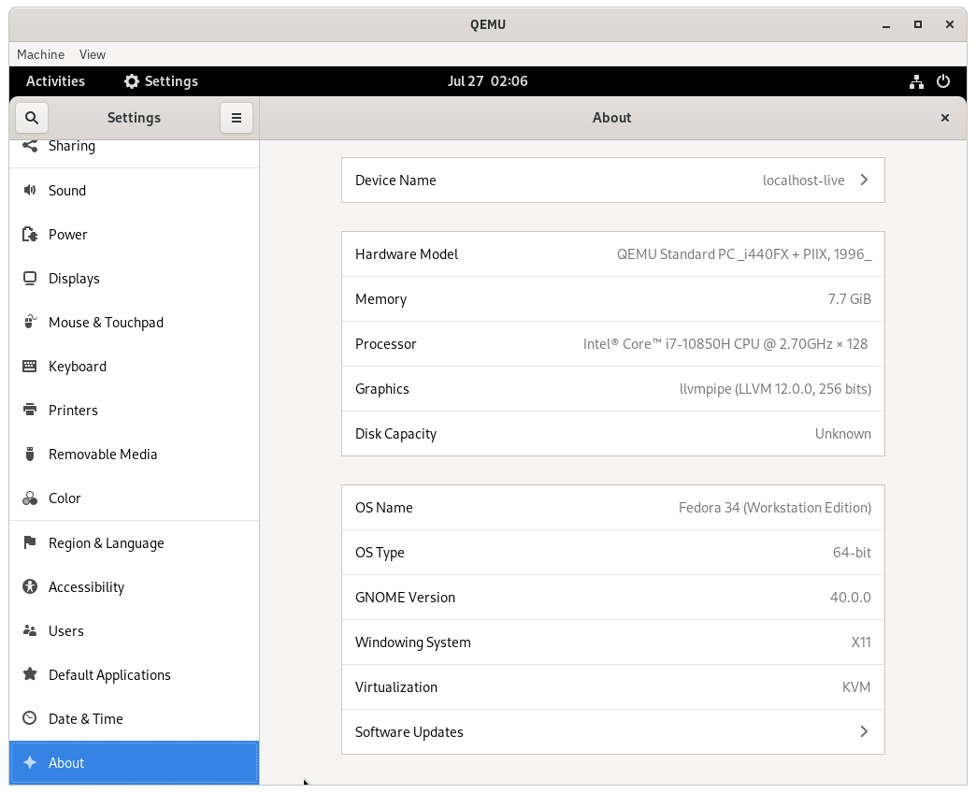Open the Settings hamburger menu
Screen dimensions: 976x794
click(237, 118)
